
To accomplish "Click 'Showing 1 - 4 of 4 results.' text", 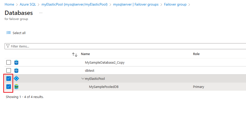I will tap(25, 97).
